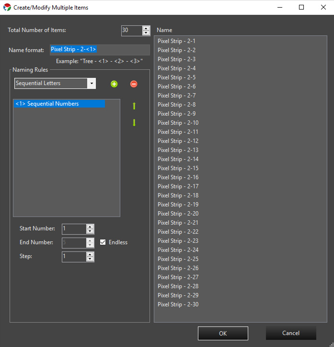Select Pixel Strip - 2-8 in name list
The width and height of the screenshot is (334, 347).
(x=176, y=105)
